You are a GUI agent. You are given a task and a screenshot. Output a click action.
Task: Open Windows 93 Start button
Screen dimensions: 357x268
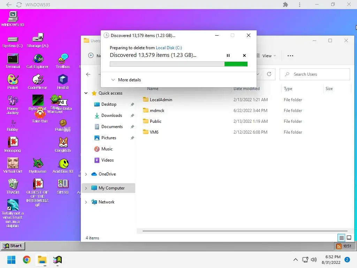point(13,246)
